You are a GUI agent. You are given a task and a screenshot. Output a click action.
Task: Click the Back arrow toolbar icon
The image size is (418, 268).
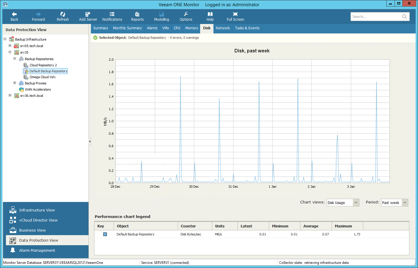[14, 14]
